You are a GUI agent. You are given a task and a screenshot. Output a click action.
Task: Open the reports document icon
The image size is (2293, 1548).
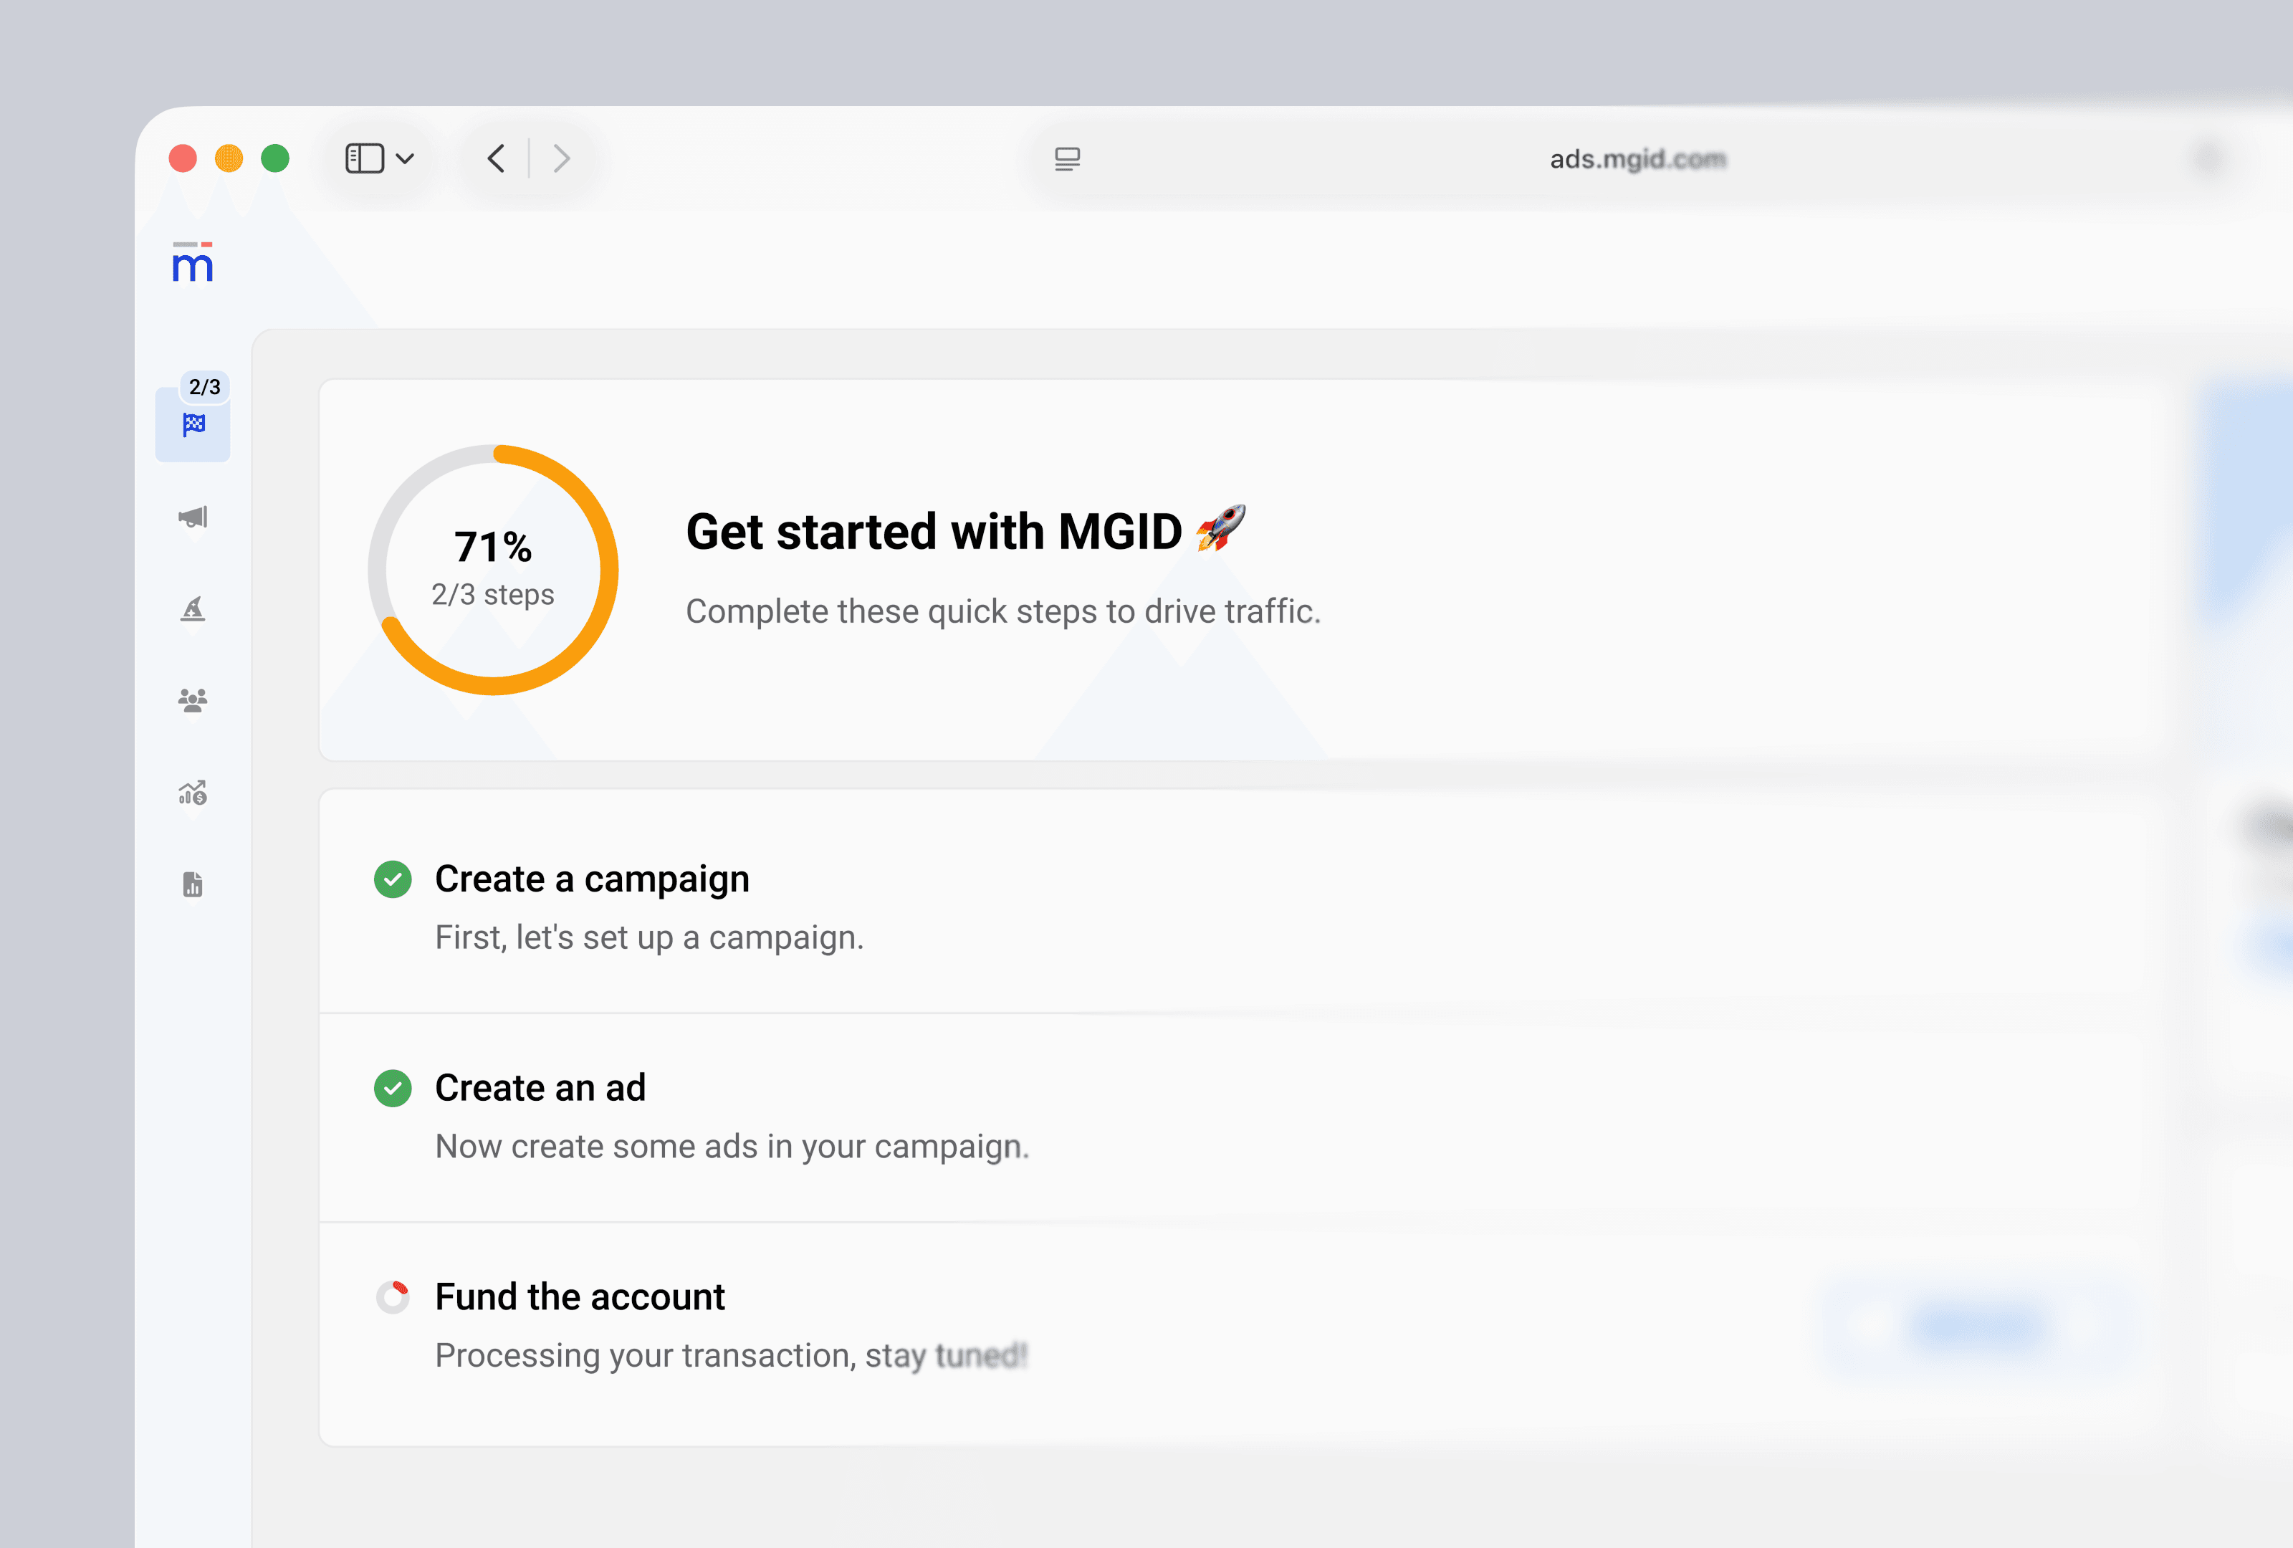(x=193, y=884)
